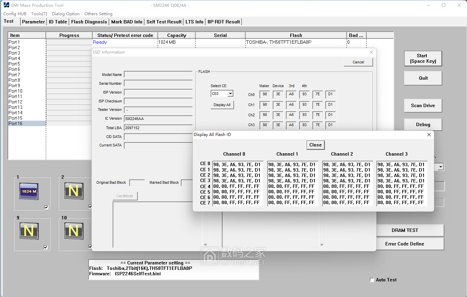The height and width of the screenshot is (297, 467).
Task: Close the SSD Information dialog with X
Action: point(371,52)
